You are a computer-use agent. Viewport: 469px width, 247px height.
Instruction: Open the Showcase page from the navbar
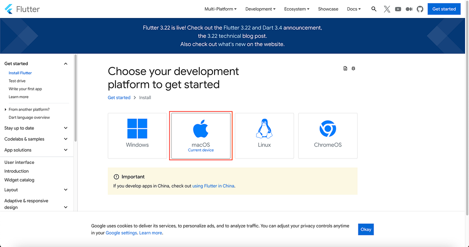click(x=328, y=9)
